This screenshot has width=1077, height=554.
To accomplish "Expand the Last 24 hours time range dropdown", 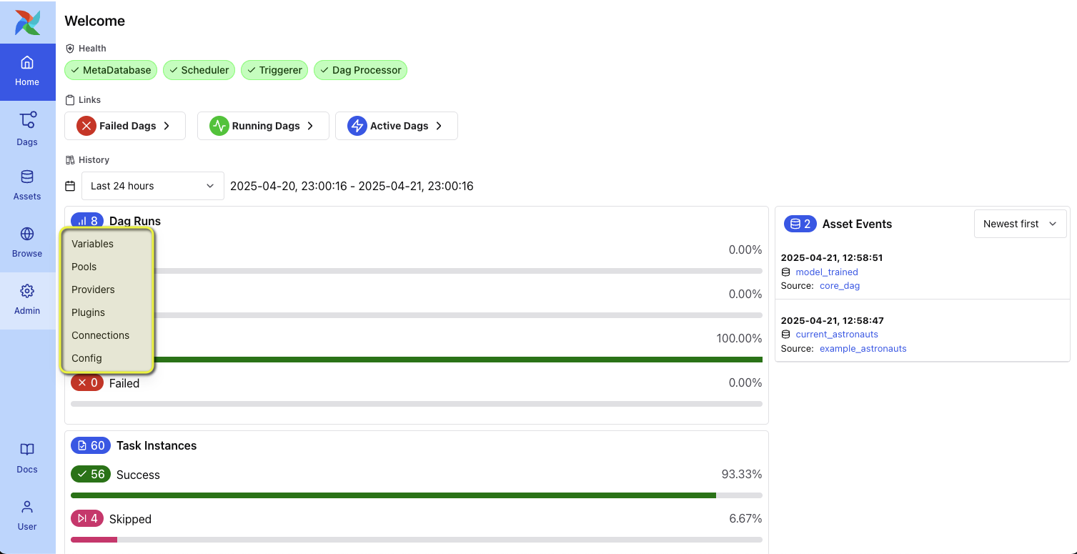I will [x=152, y=186].
